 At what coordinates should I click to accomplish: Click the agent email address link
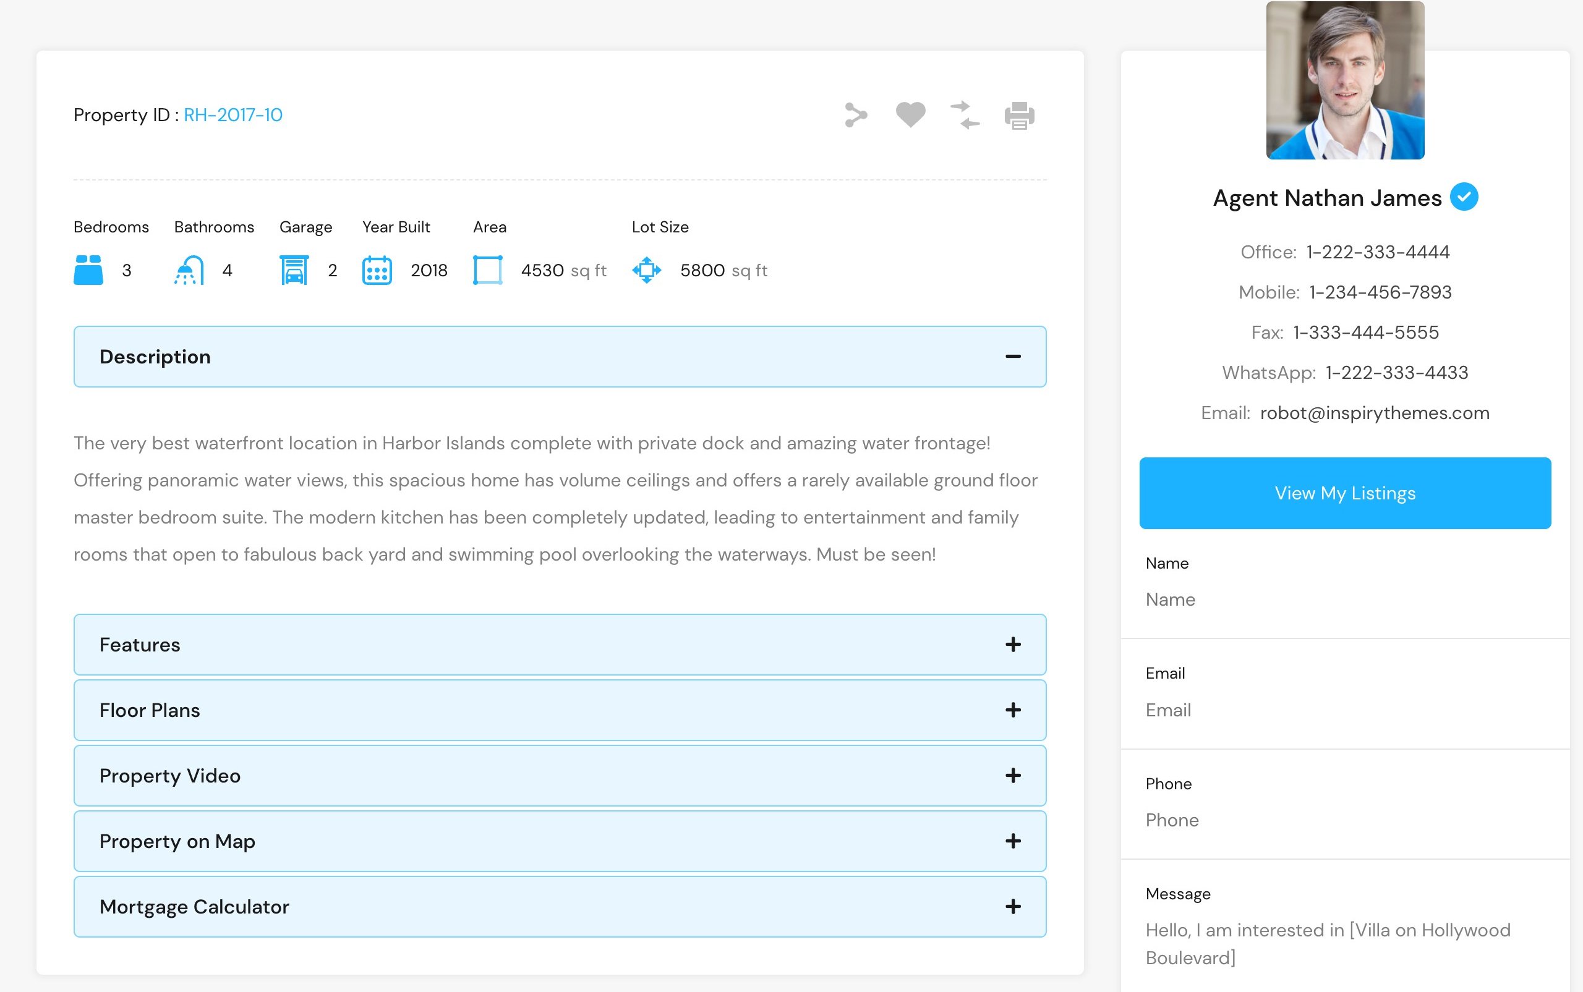click(x=1374, y=413)
